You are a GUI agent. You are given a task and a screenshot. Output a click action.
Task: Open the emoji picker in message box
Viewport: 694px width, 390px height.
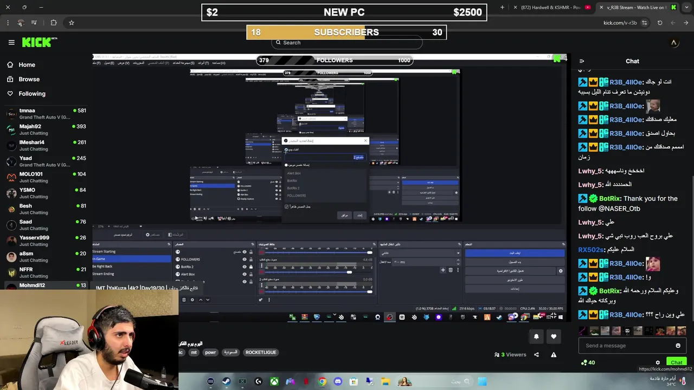pyautogui.click(x=678, y=346)
